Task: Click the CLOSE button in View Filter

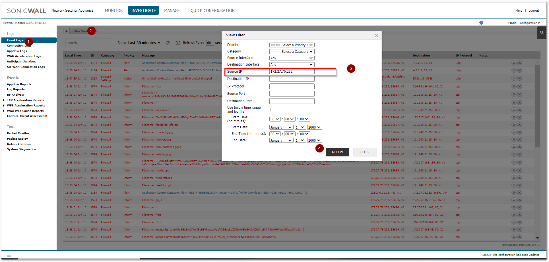Action: click(365, 152)
